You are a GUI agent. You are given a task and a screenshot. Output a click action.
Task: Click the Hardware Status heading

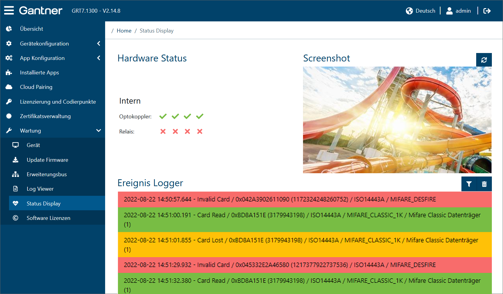coord(152,58)
